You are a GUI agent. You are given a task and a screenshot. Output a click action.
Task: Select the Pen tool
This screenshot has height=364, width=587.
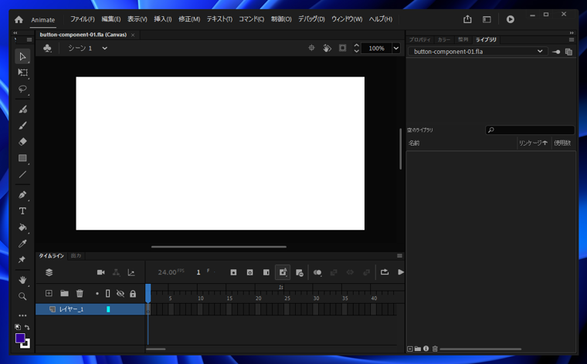click(x=22, y=194)
